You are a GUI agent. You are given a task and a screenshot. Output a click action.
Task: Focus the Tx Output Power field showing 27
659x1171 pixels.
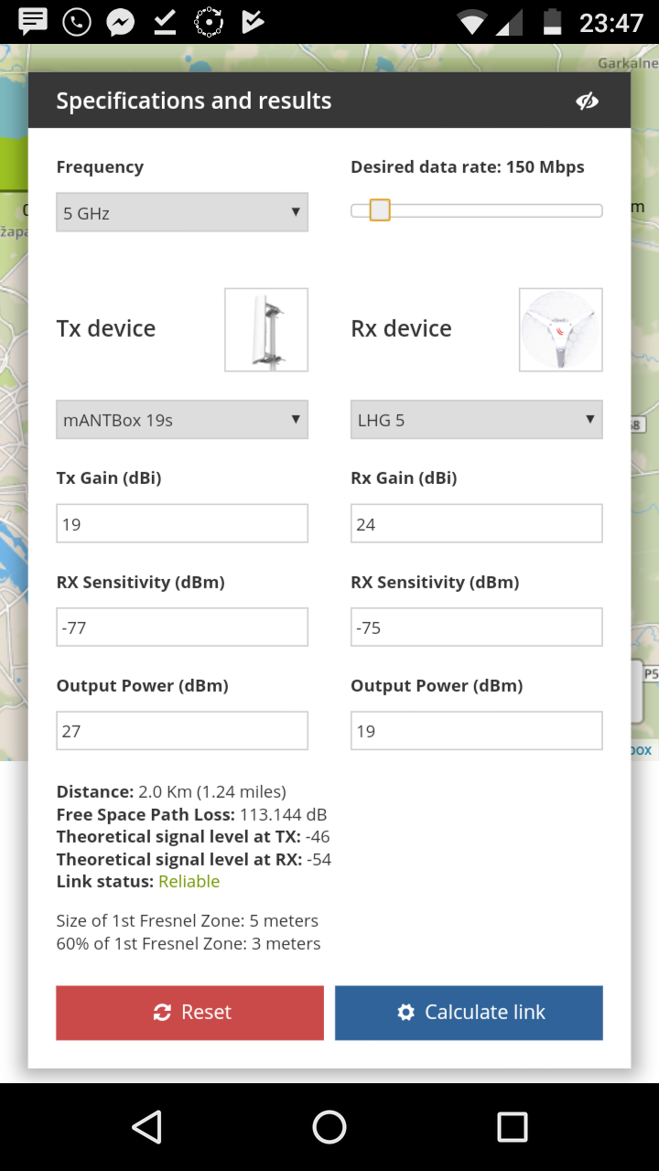[182, 730]
